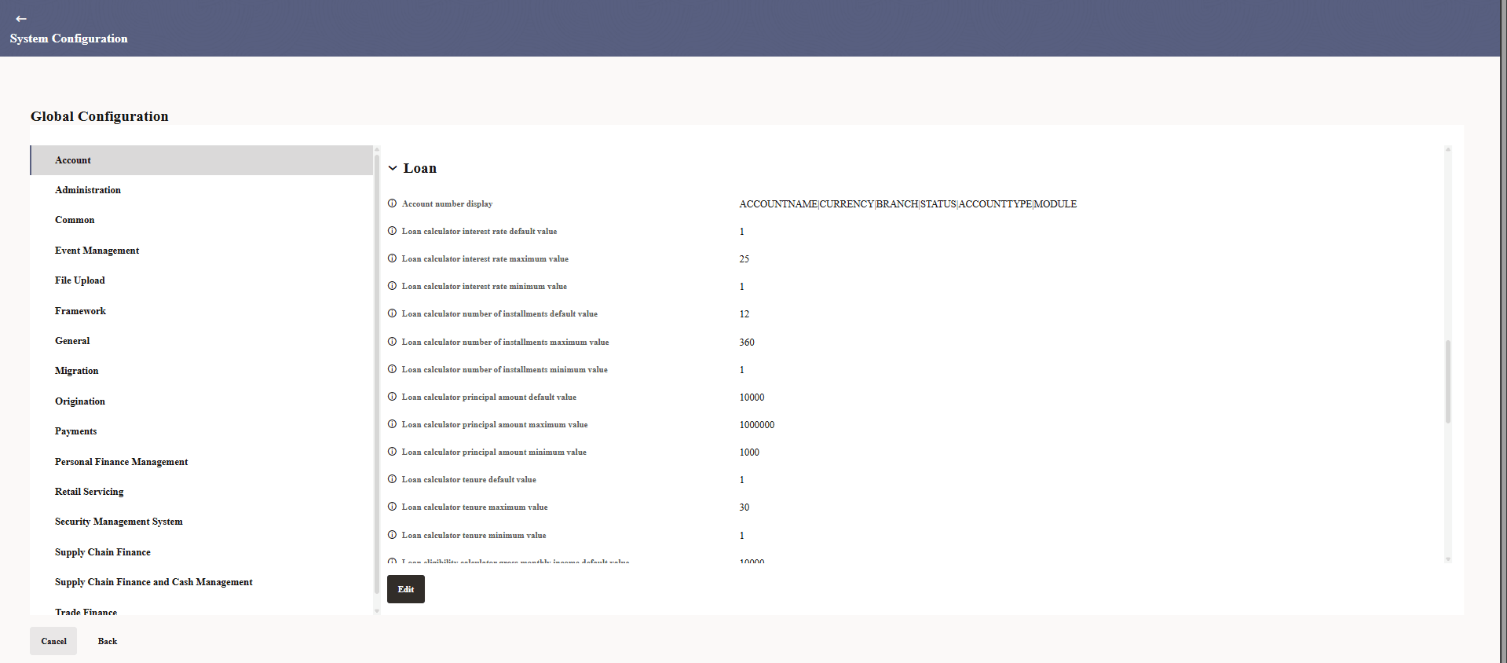Click info icon for principal amount maximum value
The image size is (1507, 663).
pos(392,424)
